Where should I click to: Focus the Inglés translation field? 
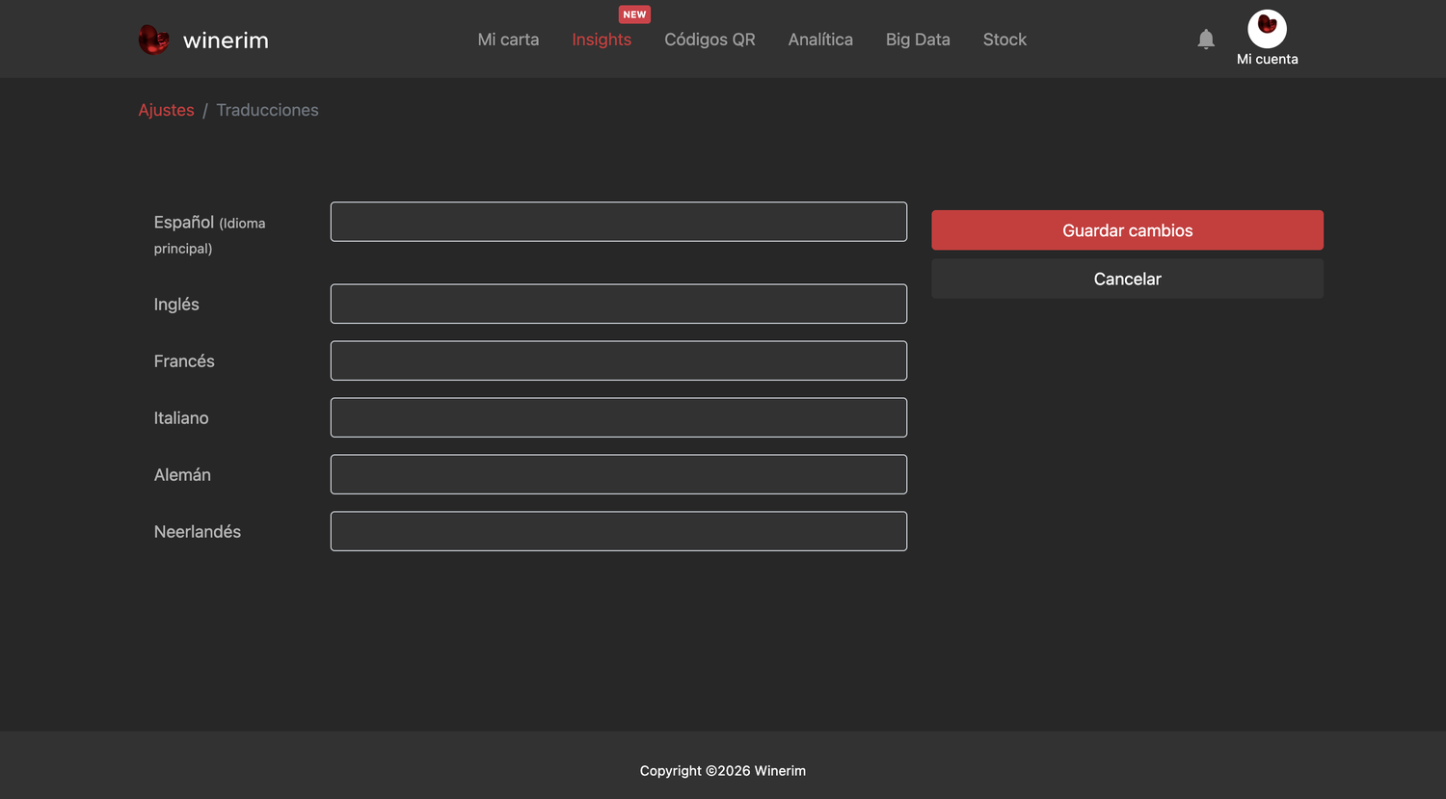619,304
